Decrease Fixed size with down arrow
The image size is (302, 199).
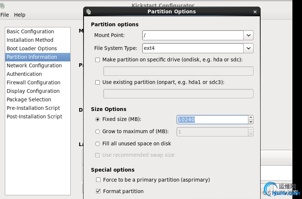tap(251, 122)
